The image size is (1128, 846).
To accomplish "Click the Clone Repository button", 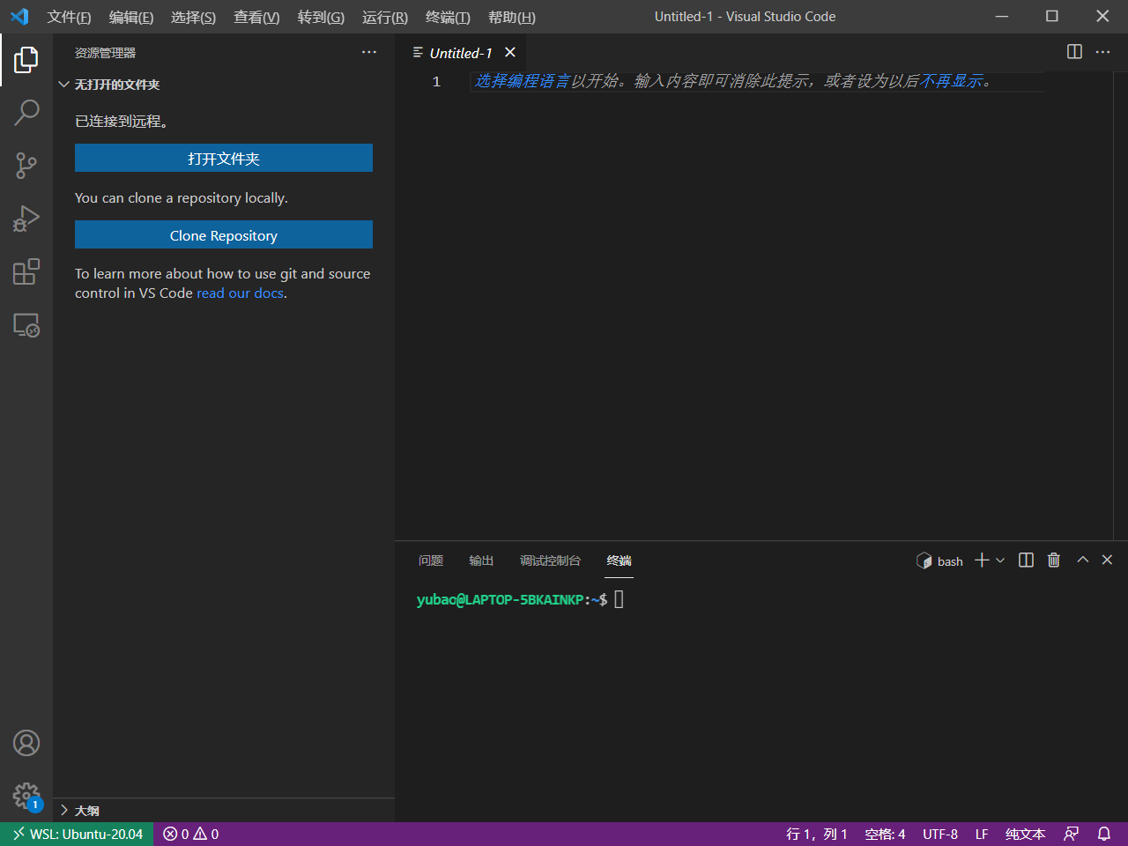I will pyautogui.click(x=224, y=235).
